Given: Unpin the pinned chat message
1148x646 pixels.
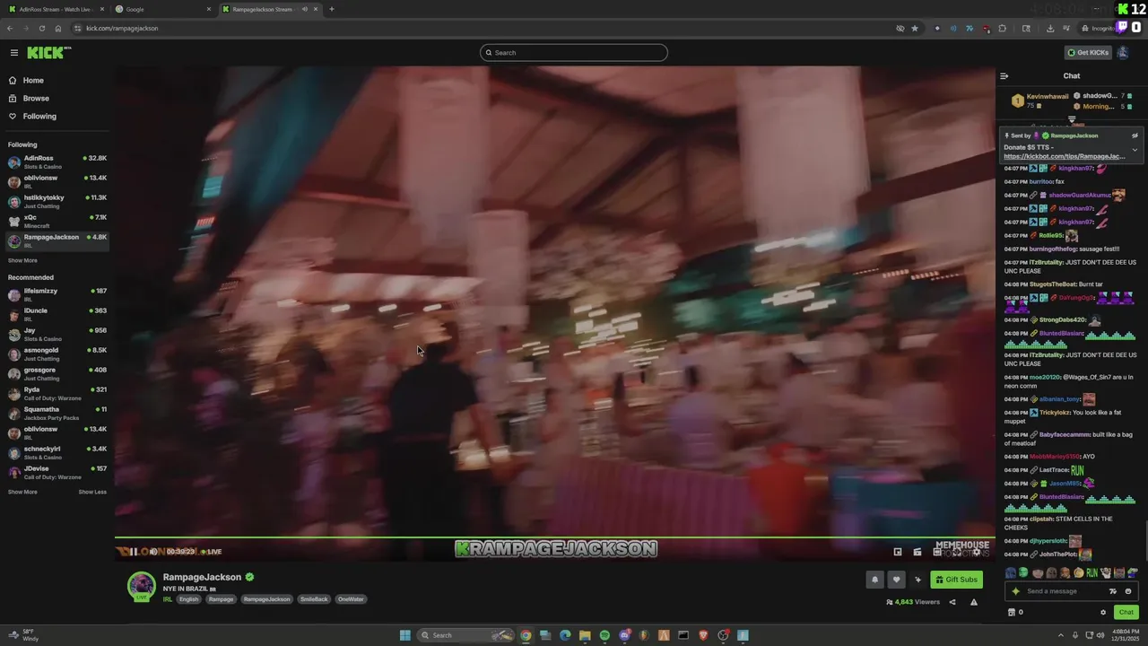Looking at the screenshot, I should click(x=1135, y=135).
